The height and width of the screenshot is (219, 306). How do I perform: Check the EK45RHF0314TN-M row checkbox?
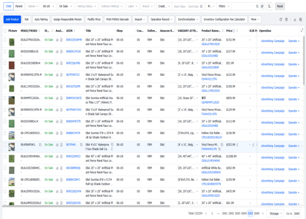pyautogui.click(x=5, y=109)
